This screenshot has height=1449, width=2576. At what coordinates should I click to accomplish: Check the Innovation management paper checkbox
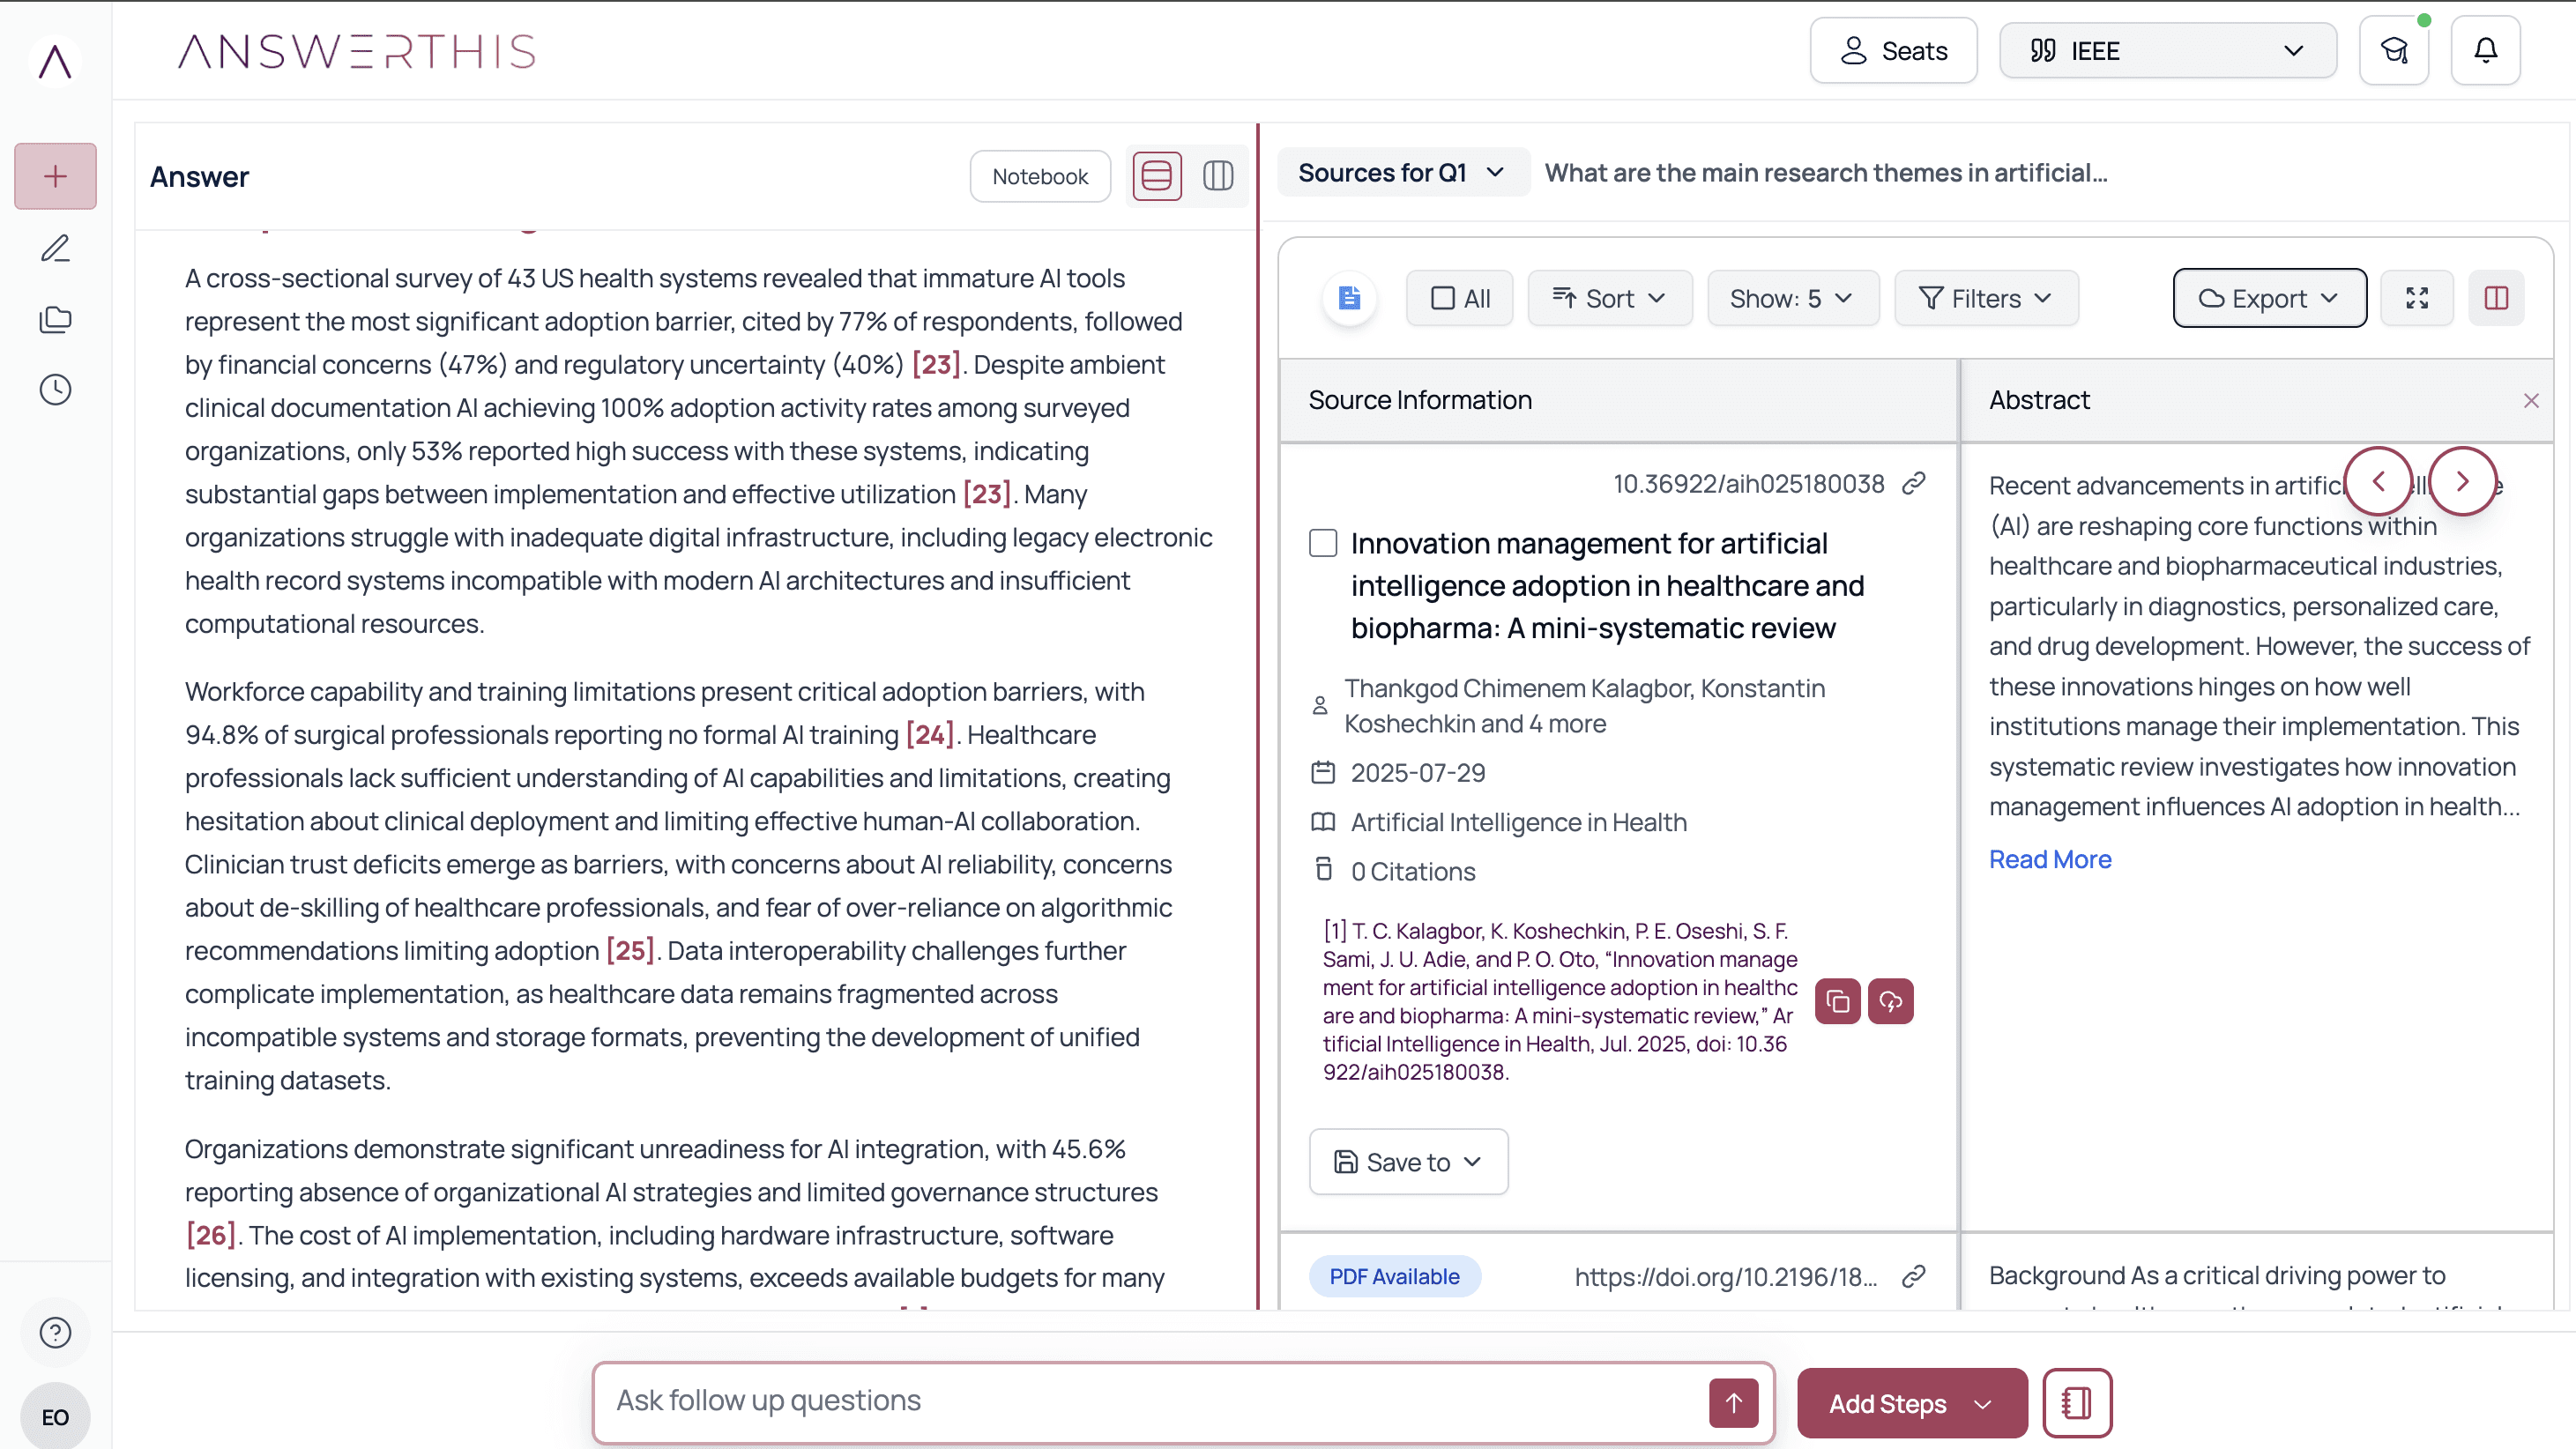coord(1323,543)
